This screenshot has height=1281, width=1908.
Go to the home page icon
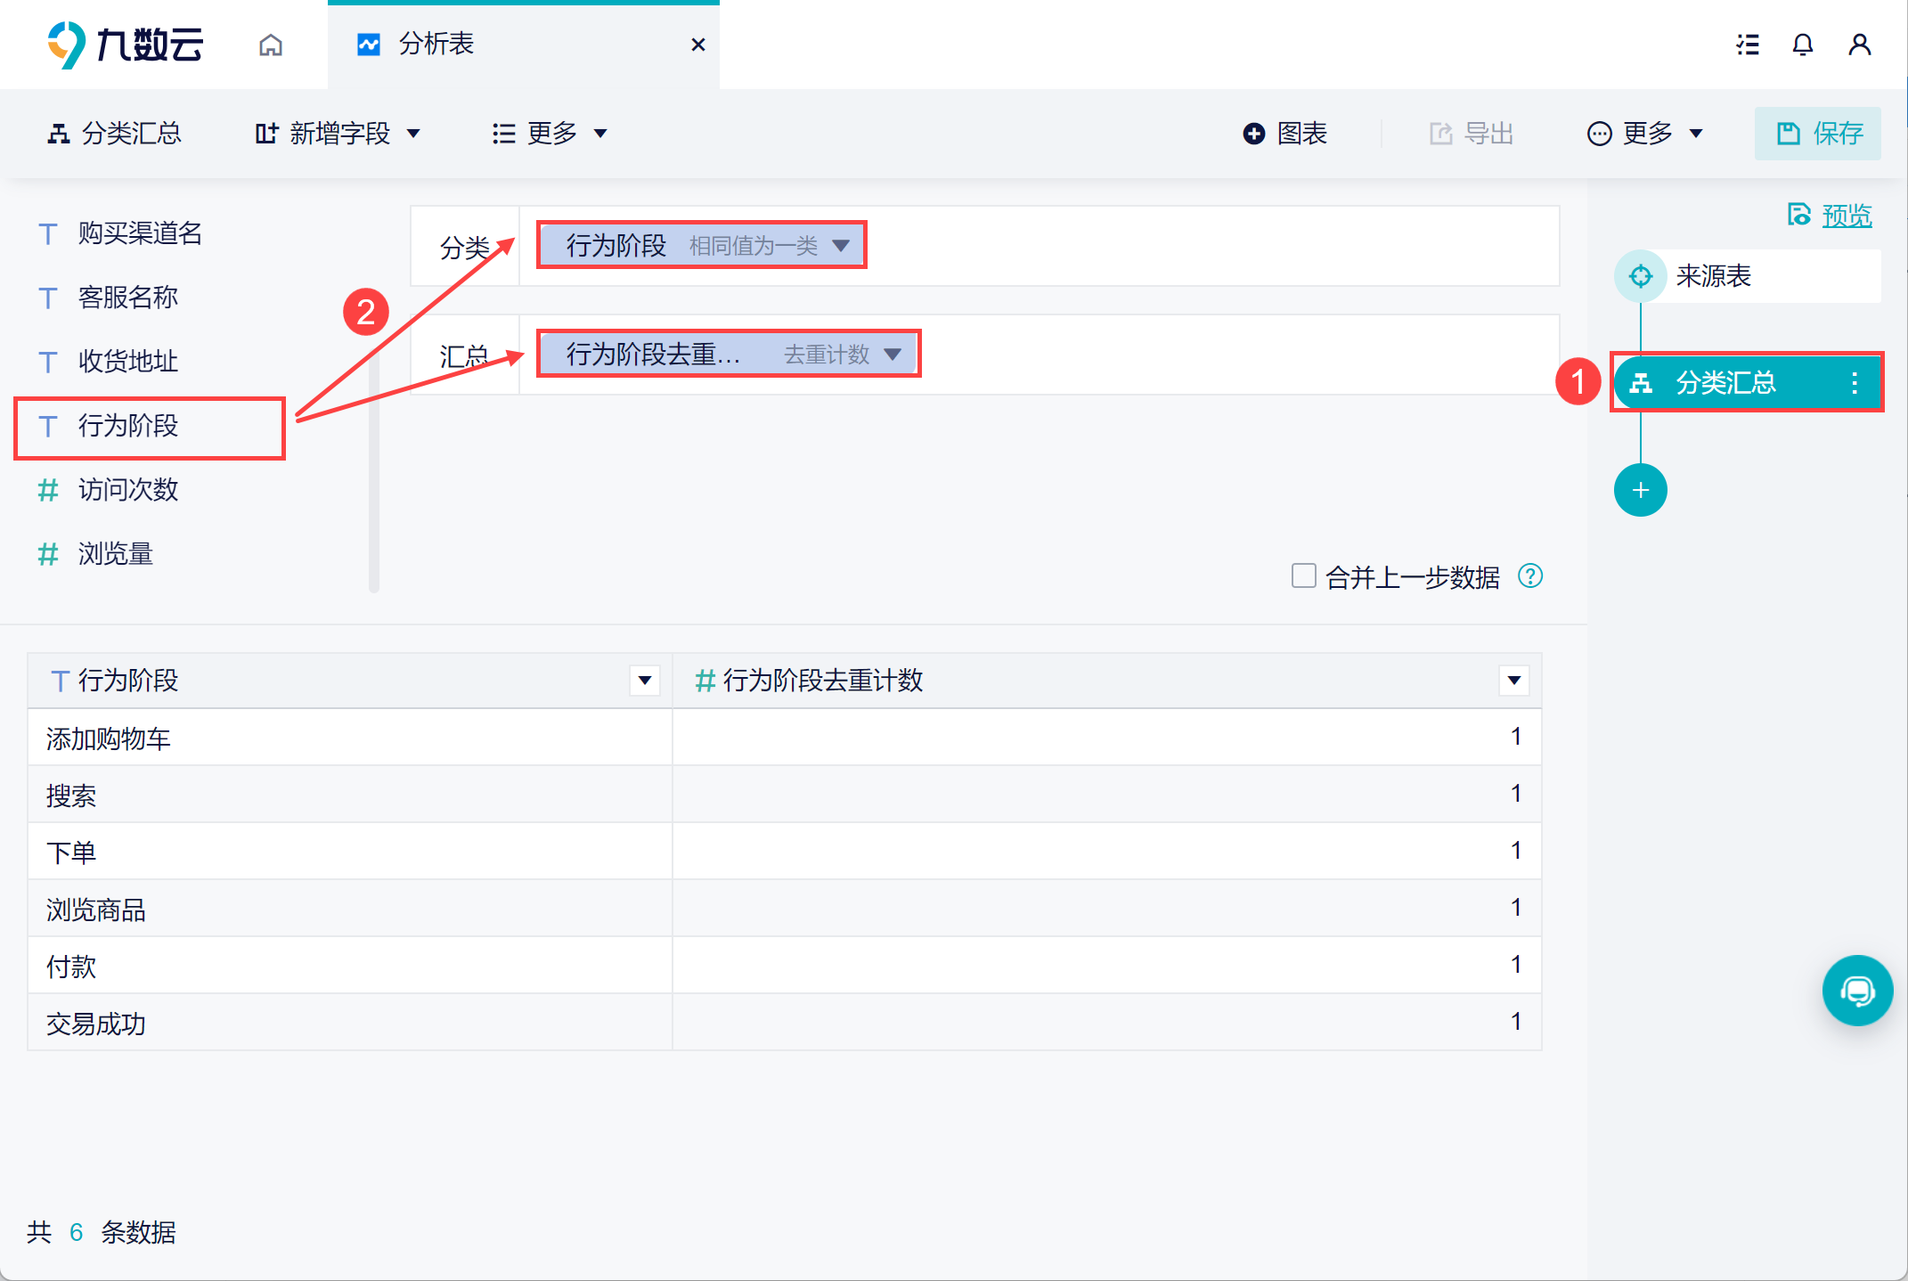click(271, 45)
